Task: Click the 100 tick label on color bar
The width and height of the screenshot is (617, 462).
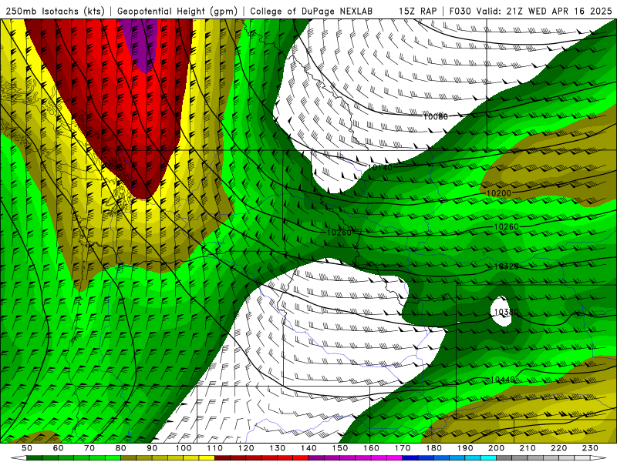Action: (x=184, y=448)
